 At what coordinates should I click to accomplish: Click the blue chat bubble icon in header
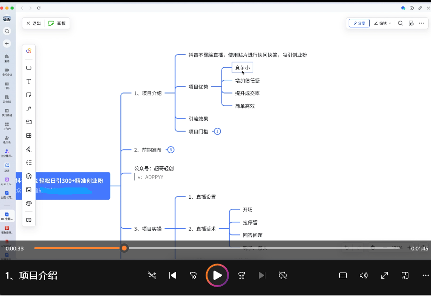click(403, 8)
